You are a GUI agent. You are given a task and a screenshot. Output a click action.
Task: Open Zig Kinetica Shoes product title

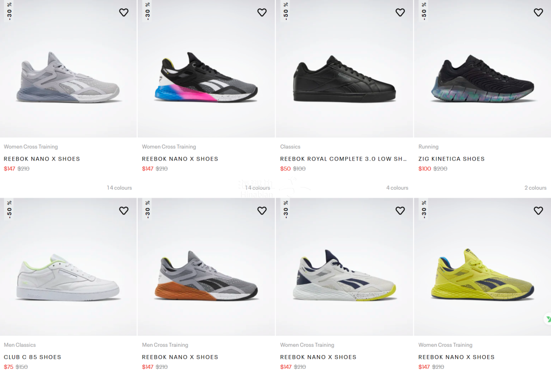451,159
